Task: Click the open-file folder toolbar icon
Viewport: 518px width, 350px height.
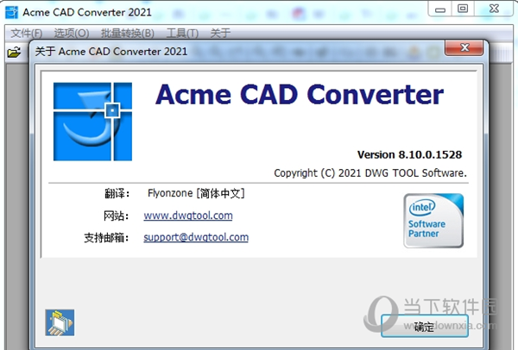Action: [14, 52]
